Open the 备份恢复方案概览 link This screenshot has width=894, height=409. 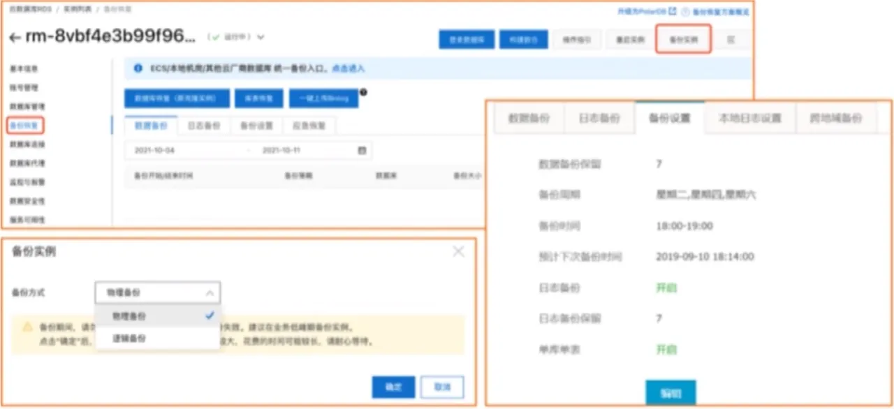720,11
